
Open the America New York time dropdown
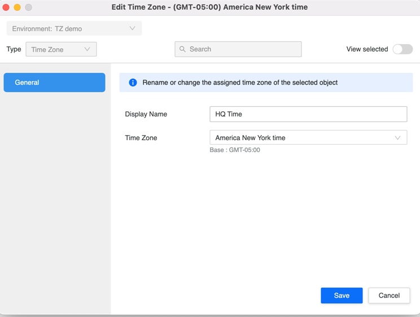(x=308, y=138)
